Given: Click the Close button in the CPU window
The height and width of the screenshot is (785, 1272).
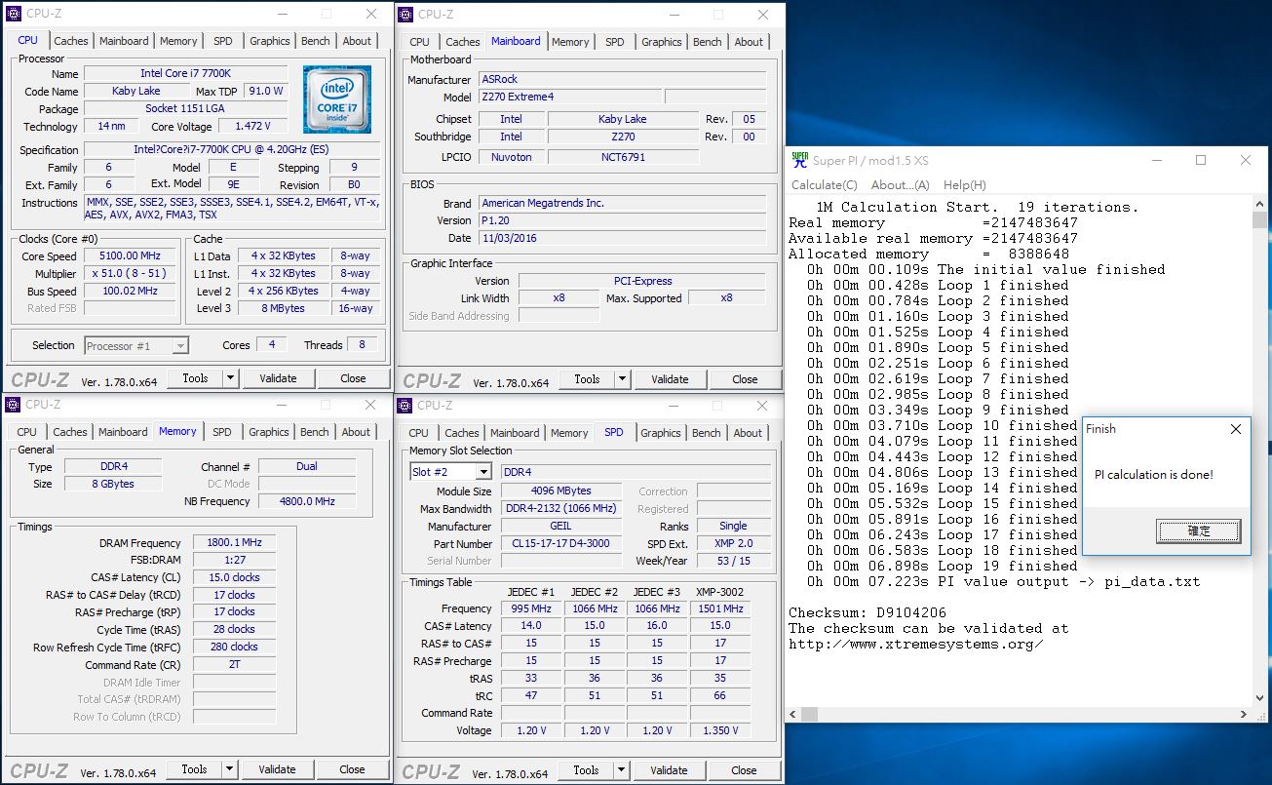Looking at the screenshot, I should (353, 378).
